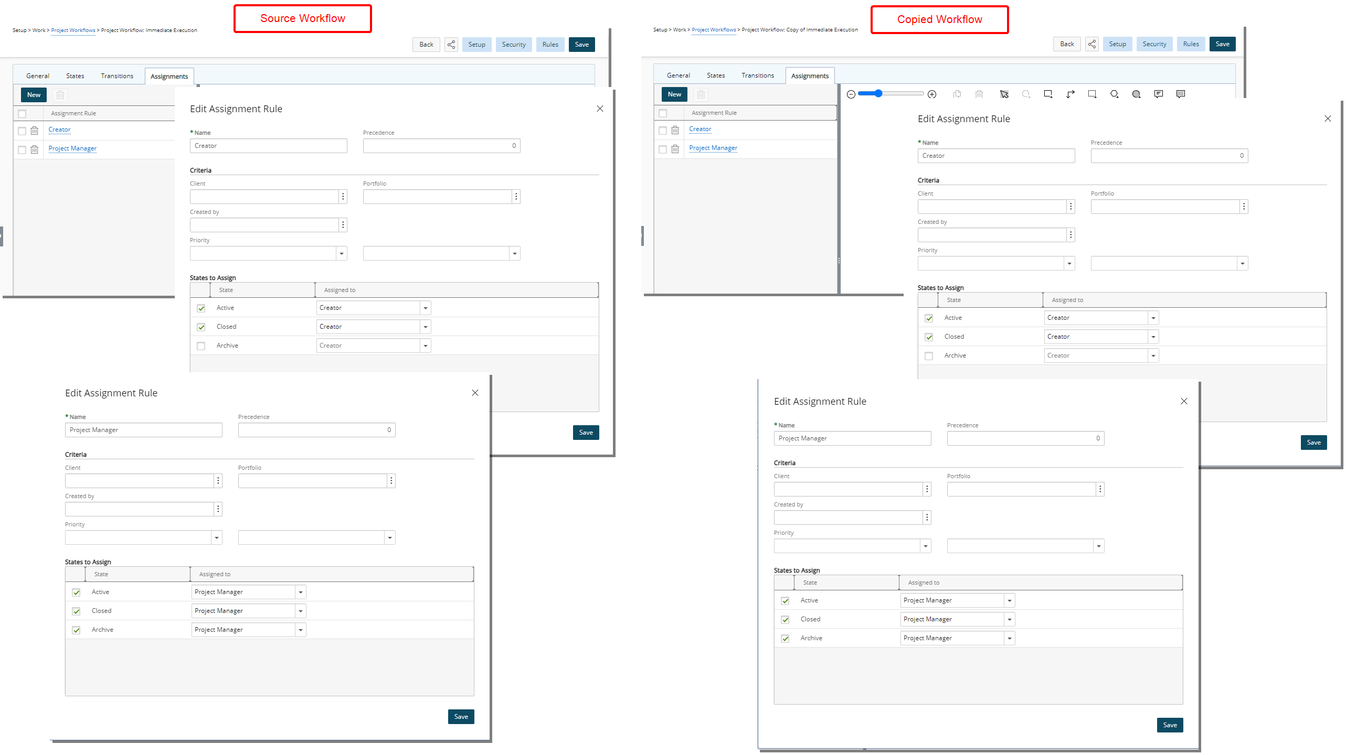Viewport: 1346px width, 755px height.
Task: Open Closed Assigned to dropdown in Source Creator dialog
Action: [426, 327]
